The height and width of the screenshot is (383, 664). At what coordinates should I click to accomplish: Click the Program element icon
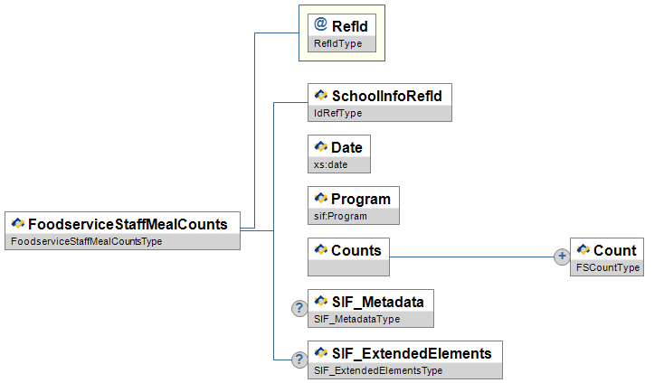(320, 199)
